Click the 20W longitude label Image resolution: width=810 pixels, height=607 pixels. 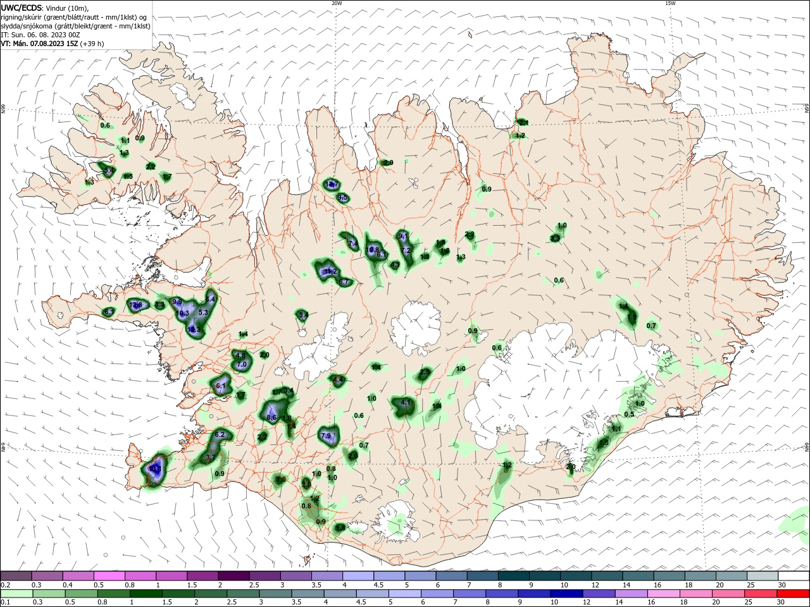(337, 3)
